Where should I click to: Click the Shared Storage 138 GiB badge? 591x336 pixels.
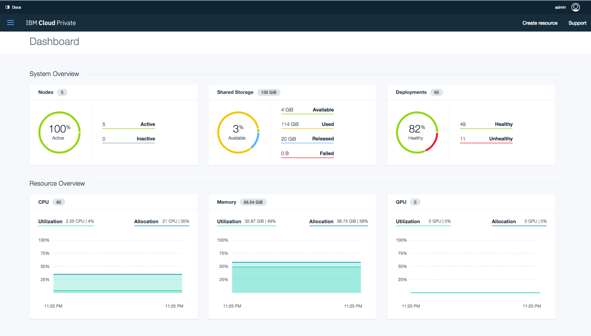[269, 92]
